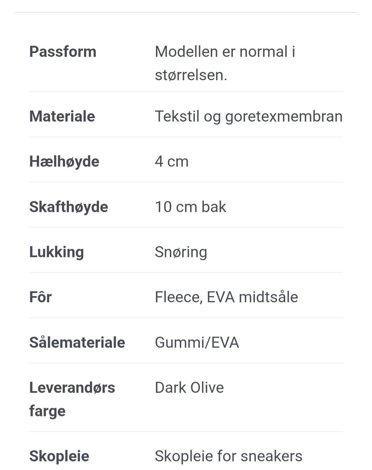Screen dimensions: 372x470
Task: Click the Lukking label
Action: pos(57,252)
